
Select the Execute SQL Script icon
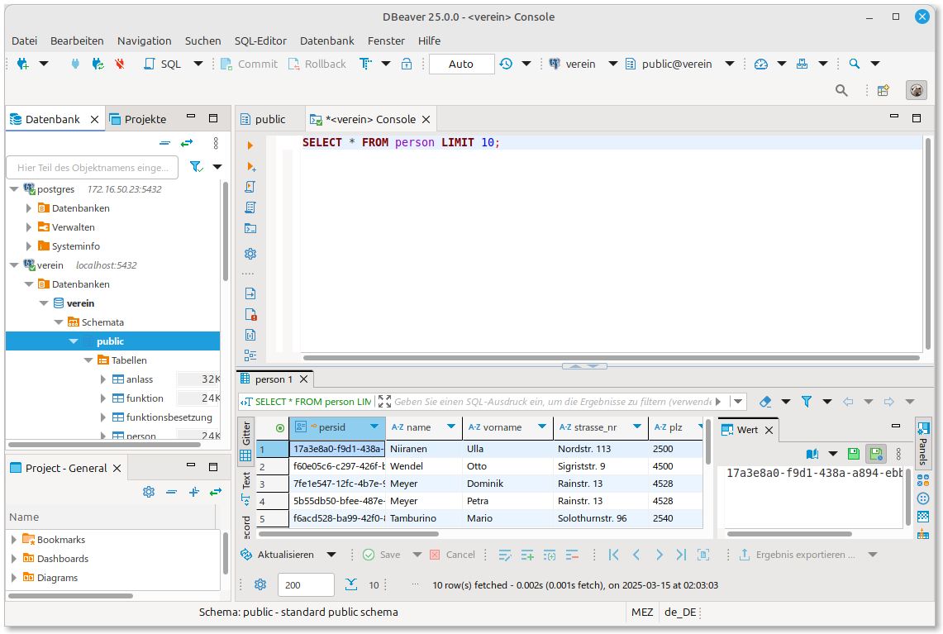click(x=250, y=187)
